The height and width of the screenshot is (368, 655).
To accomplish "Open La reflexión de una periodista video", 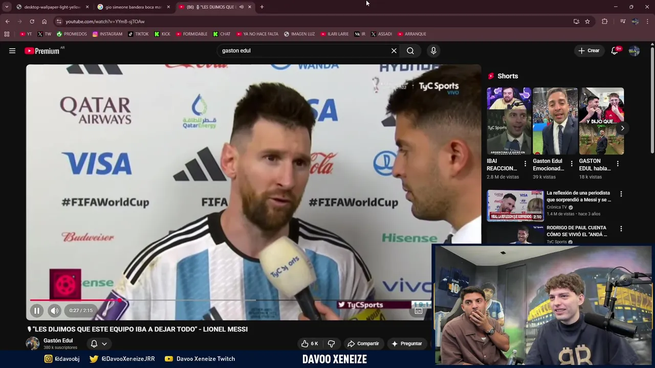I will coord(579,196).
